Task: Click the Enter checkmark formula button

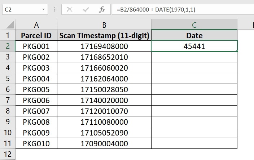Action: (86, 9)
